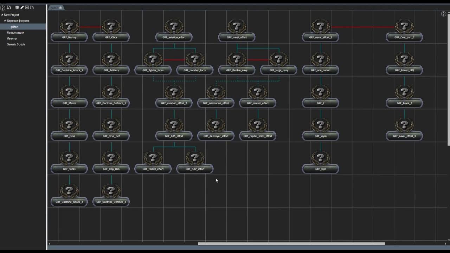Select the GRF_Obor focus node
The width and height of the screenshot is (450, 253).
point(111,31)
